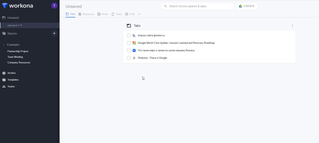Open the Company Resources space
319x143 pixels.
[x=19, y=62]
